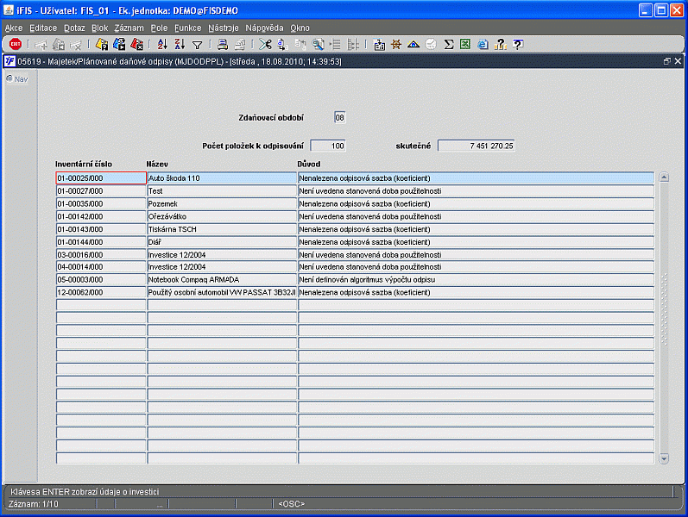This screenshot has height=517, width=688.
Task: Select inventory number 04-00014/000
Action: point(101,267)
